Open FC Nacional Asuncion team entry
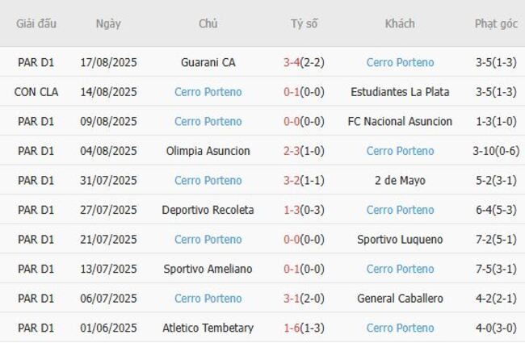The height and width of the screenshot is (343, 525). (400, 121)
